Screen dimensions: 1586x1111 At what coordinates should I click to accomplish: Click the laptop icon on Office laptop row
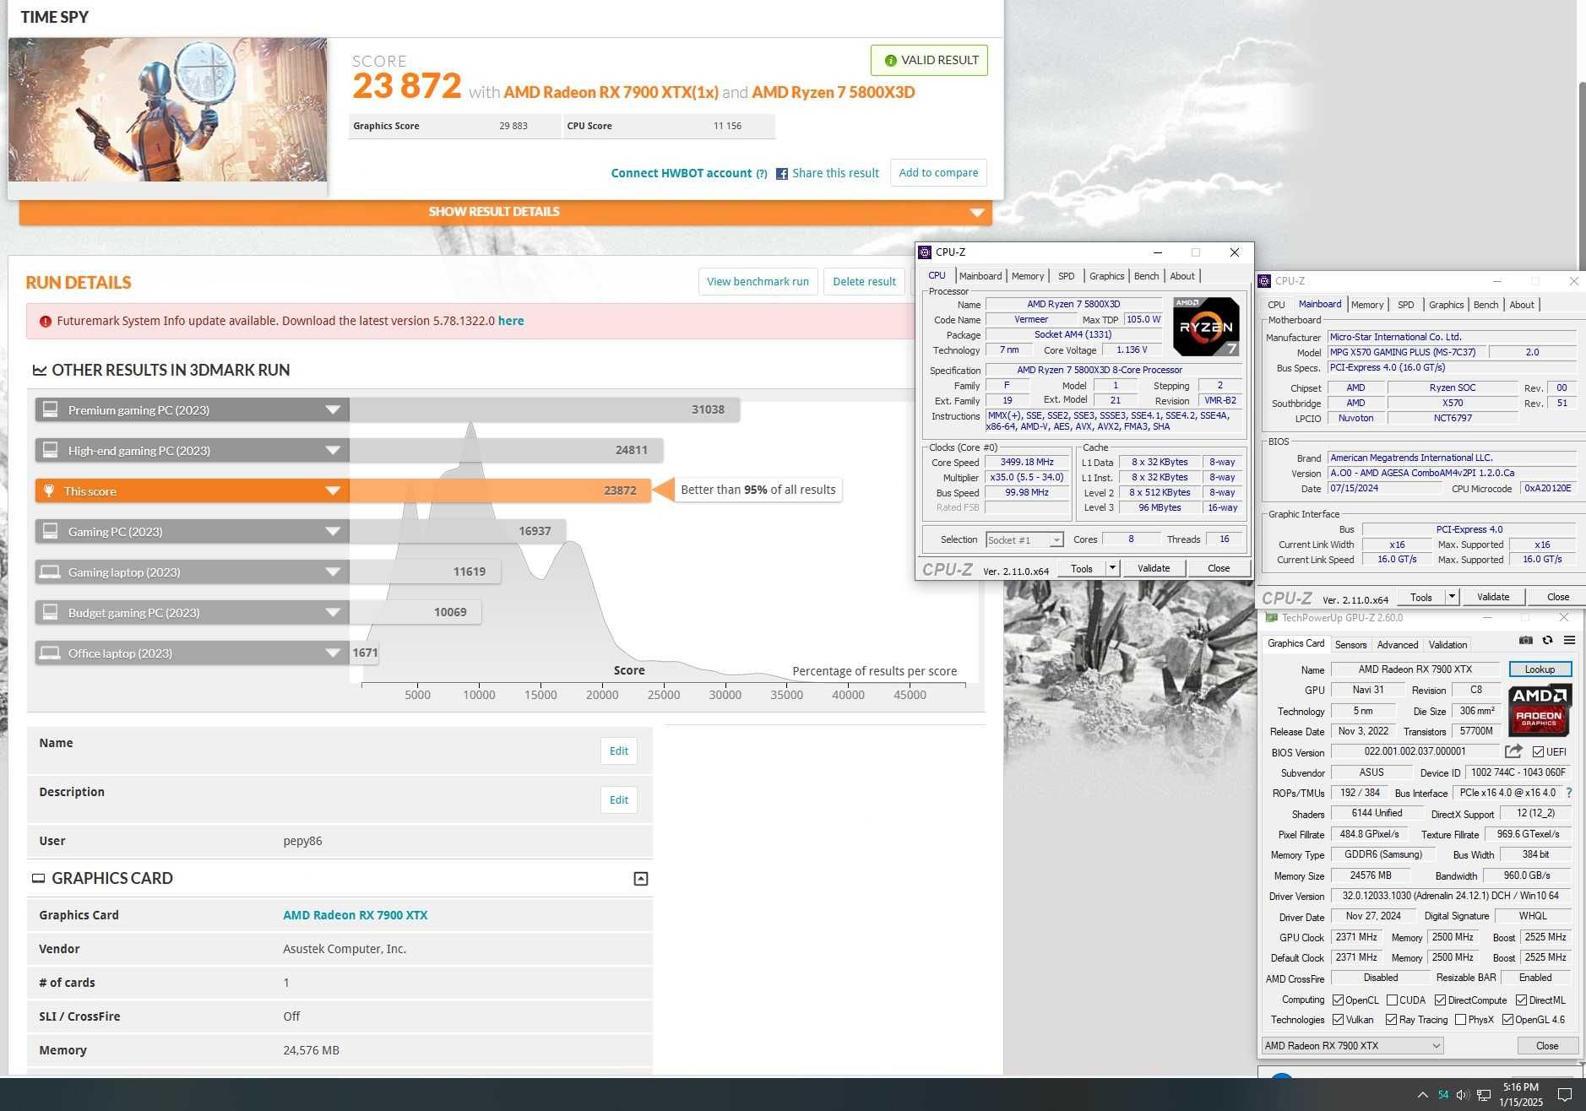[x=51, y=653]
